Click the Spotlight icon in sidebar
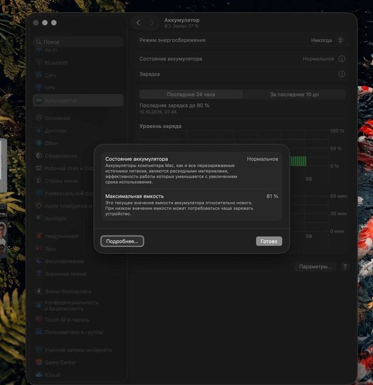Screen dimensions: 373x385 click(39, 218)
